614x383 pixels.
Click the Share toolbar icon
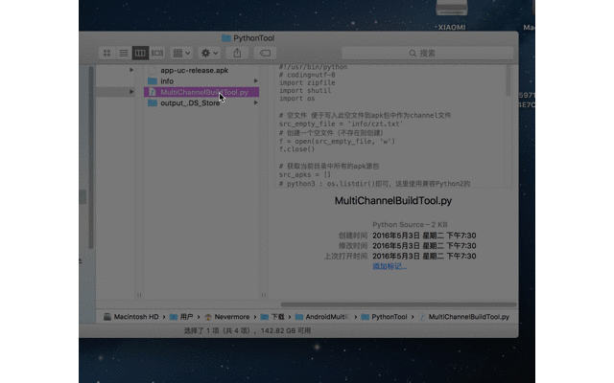click(238, 53)
